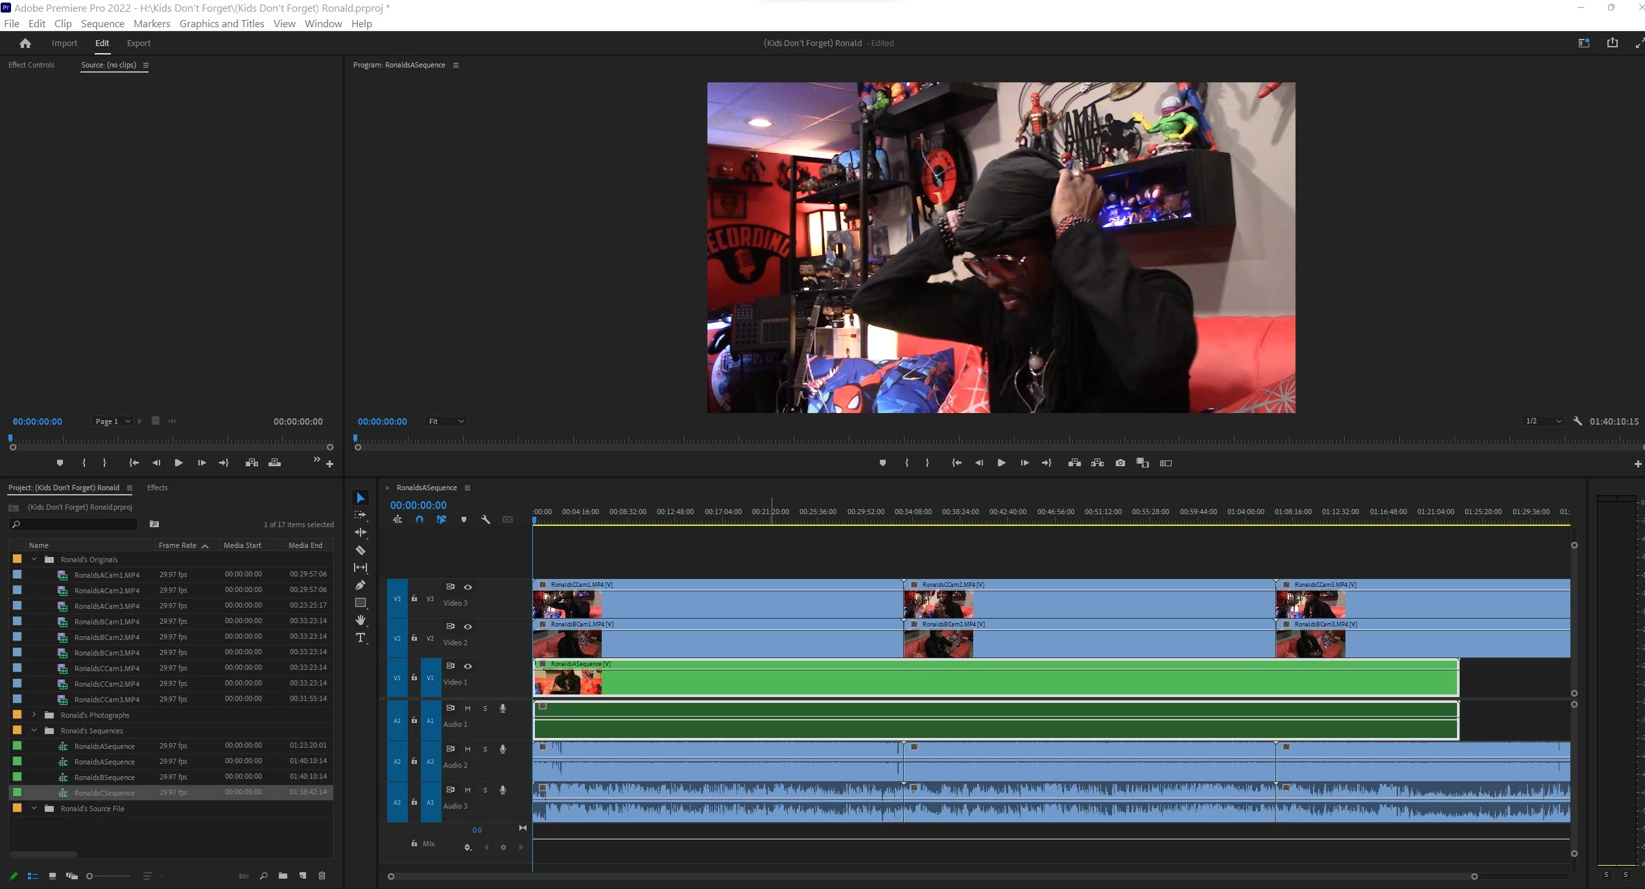Play the Program monitor

click(1001, 463)
